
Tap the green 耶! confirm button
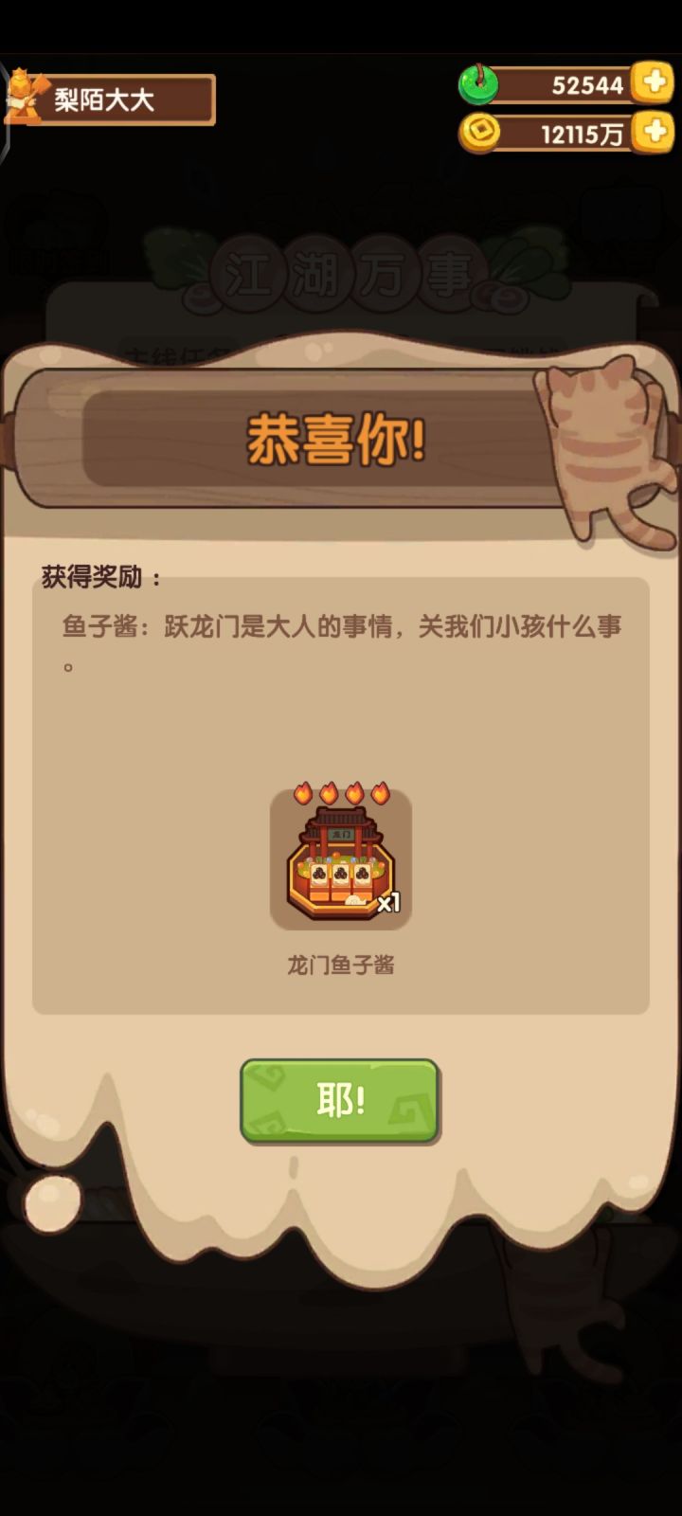[x=339, y=1100]
